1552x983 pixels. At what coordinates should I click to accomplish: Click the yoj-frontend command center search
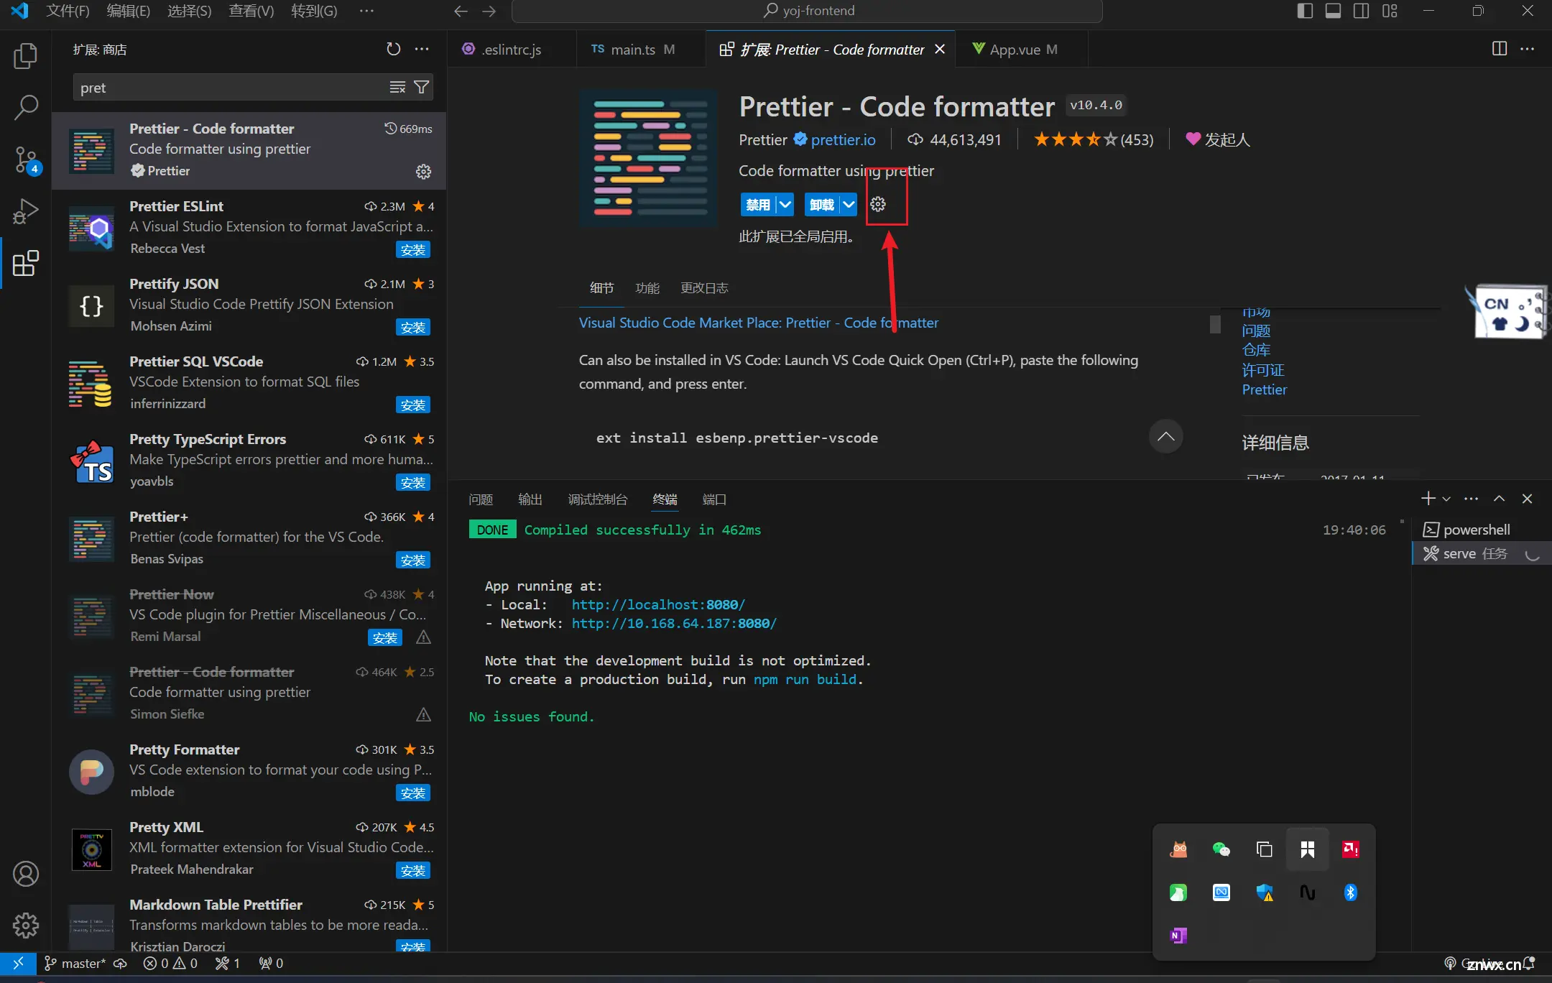pyautogui.click(x=807, y=11)
